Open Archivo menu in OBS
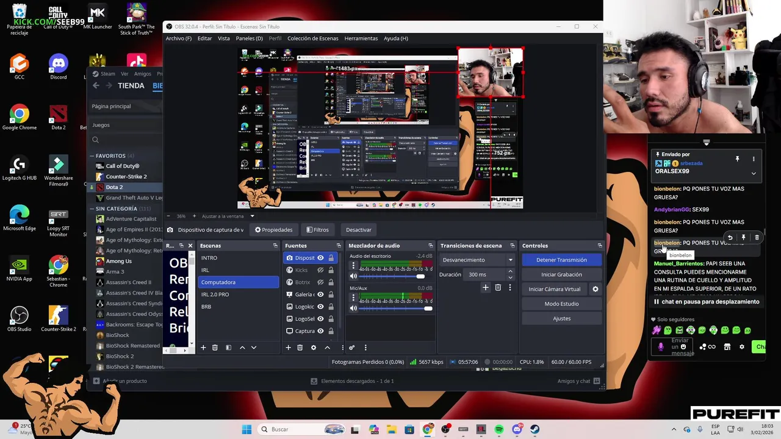 click(x=179, y=38)
